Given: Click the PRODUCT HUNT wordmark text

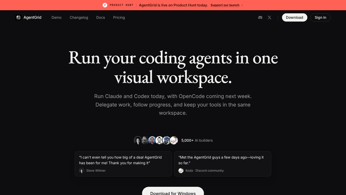Looking at the screenshot, I should (121, 5).
